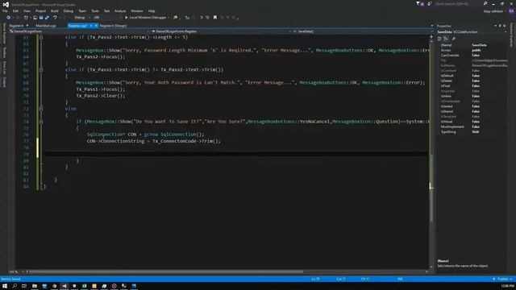Select the IsVirtual property row

click(x=472, y=122)
